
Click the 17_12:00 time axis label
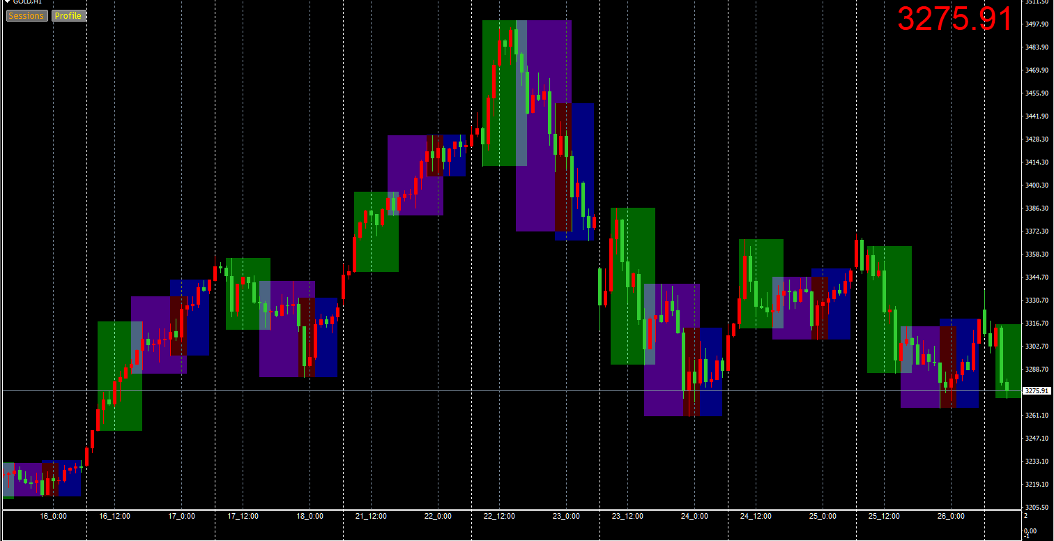pyautogui.click(x=243, y=517)
